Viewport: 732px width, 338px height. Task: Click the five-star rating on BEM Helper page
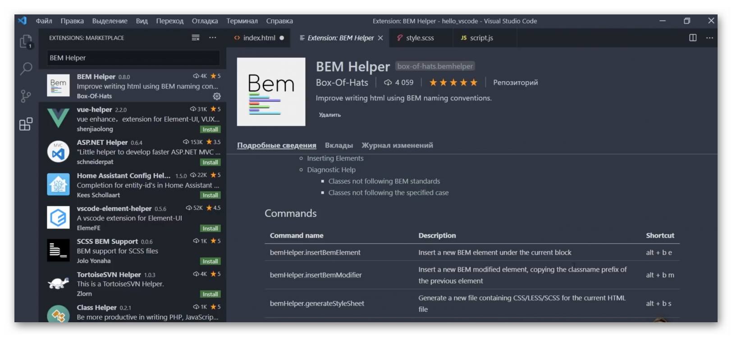pos(453,82)
